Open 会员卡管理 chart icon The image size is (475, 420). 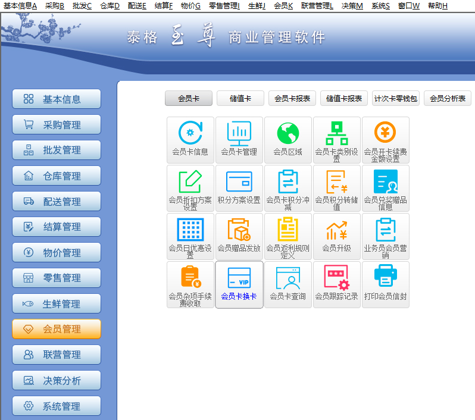[x=239, y=134]
